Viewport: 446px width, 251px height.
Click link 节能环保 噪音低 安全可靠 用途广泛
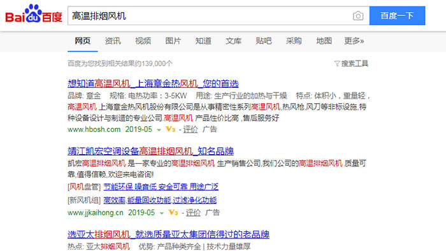click(161, 187)
